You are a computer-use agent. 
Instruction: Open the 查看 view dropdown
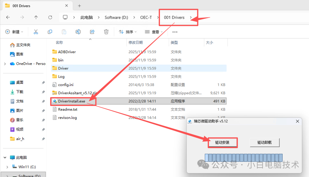[x=154, y=32]
